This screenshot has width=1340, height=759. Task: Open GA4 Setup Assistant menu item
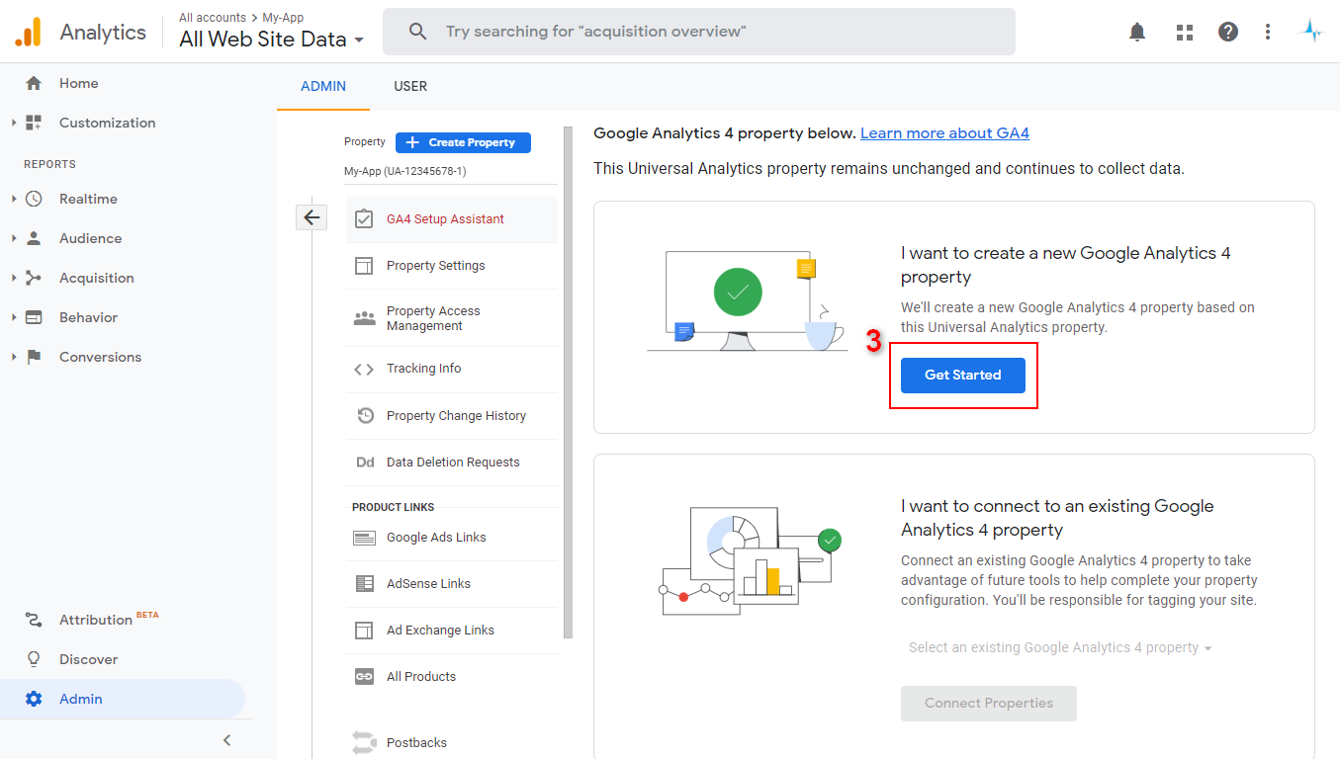[452, 219]
